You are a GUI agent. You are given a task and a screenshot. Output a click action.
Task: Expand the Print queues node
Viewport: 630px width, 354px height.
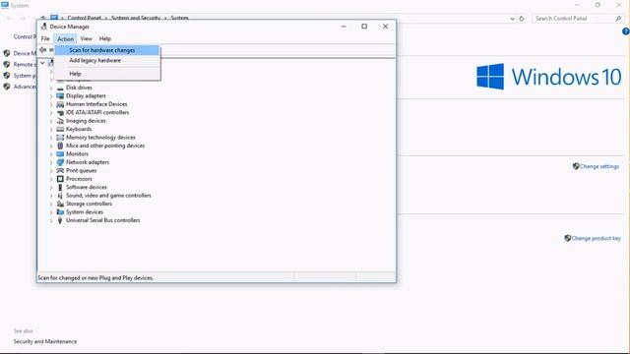tap(51, 171)
